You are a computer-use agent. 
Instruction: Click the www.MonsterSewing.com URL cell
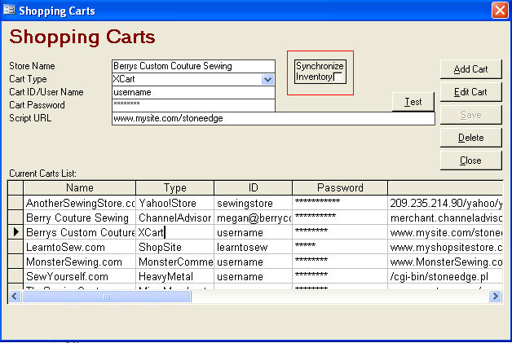445,262
